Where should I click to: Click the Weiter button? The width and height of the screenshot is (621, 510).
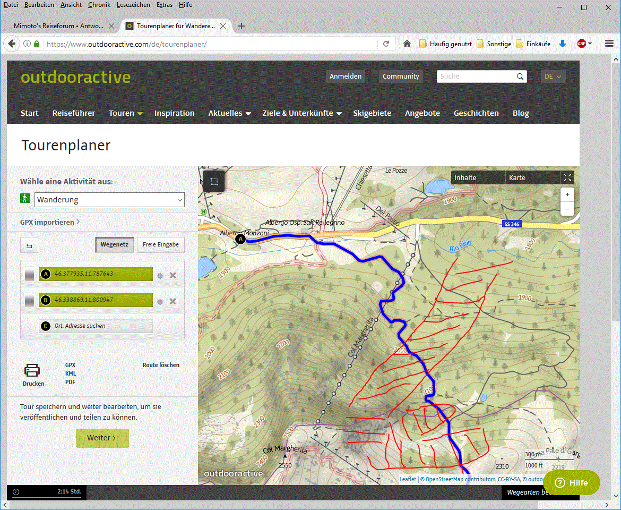(102, 438)
